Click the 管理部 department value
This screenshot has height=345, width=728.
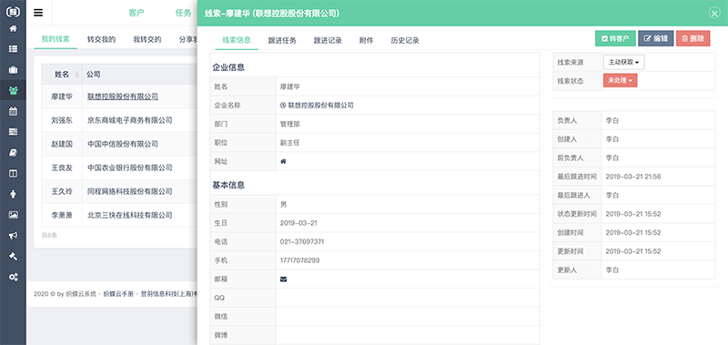click(290, 125)
